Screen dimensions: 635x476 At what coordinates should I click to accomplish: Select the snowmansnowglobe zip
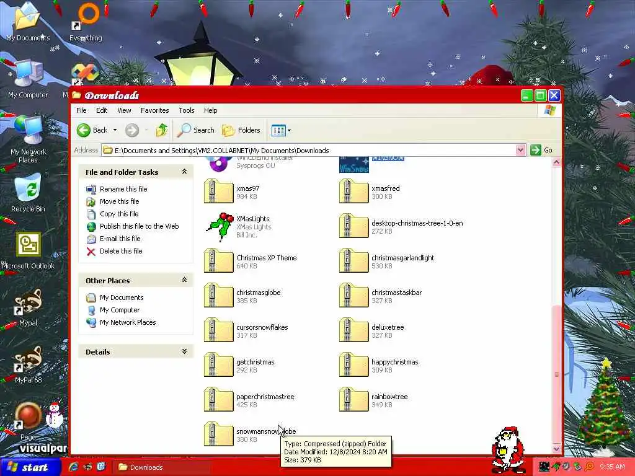[219, 434]
